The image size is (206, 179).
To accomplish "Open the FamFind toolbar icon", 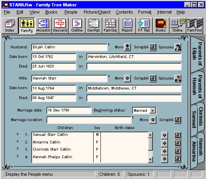I will (194, 26).
